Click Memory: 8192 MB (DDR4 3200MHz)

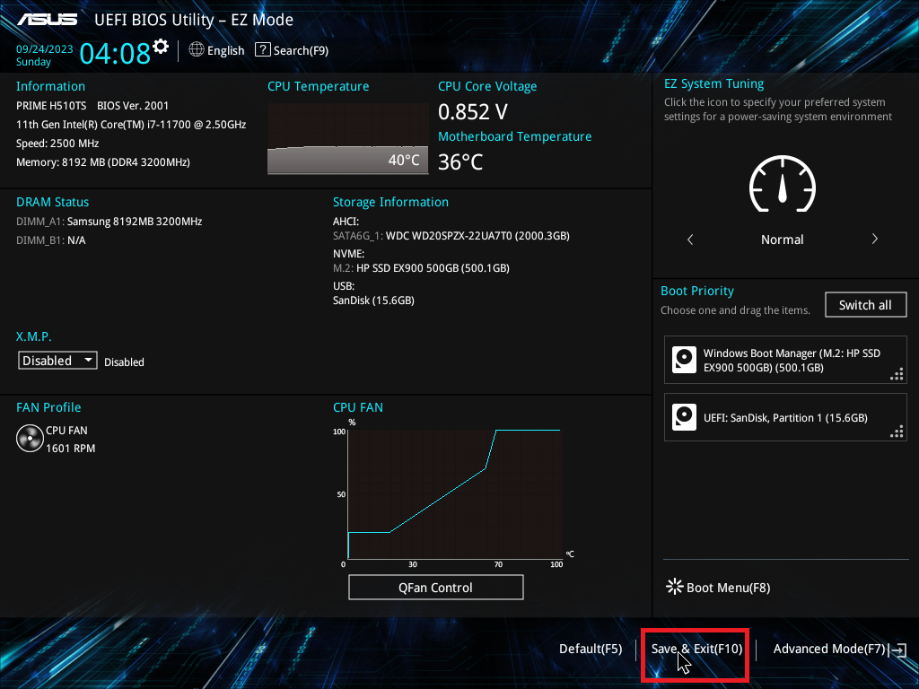point(103,161)
